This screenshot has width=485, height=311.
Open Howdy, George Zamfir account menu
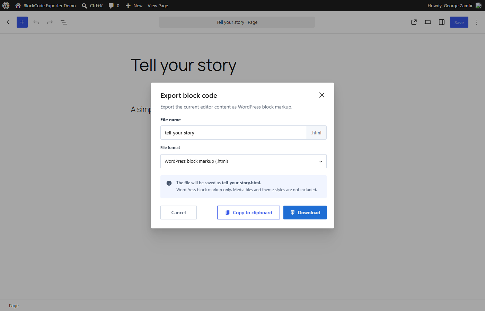click(x=450, y=6)
